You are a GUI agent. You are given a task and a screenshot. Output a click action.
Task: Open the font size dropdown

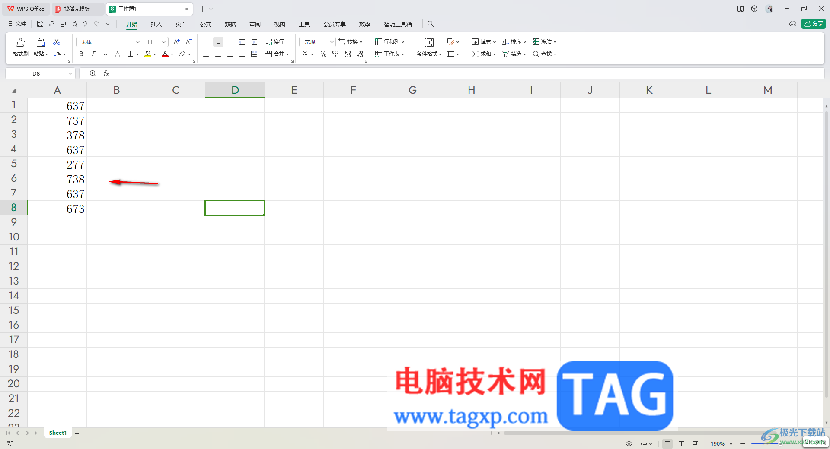164,42
